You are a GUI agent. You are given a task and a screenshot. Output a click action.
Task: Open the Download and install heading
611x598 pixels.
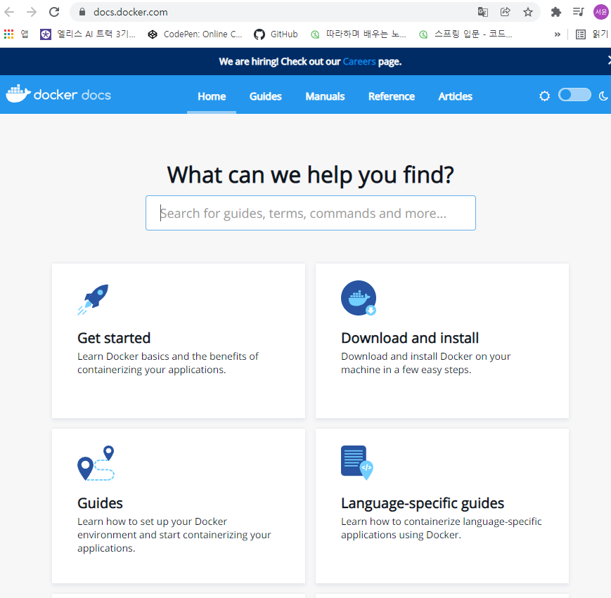409,338
